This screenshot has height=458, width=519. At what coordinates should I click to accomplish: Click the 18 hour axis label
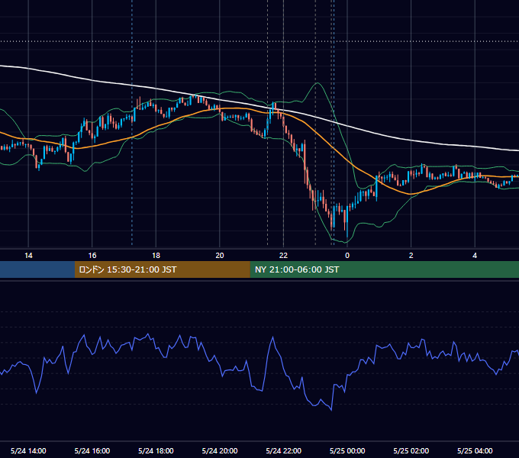tap(156, 256)
